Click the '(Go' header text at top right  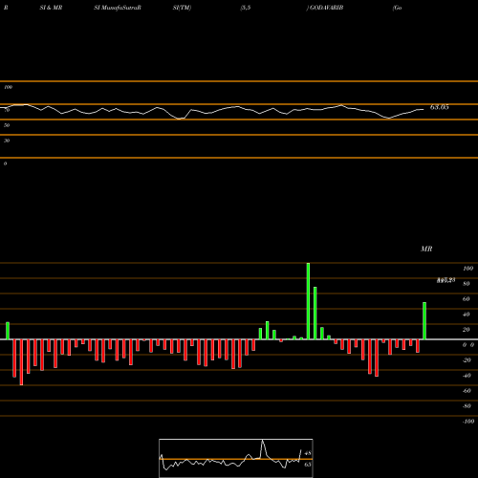click(x=397, y=8)
